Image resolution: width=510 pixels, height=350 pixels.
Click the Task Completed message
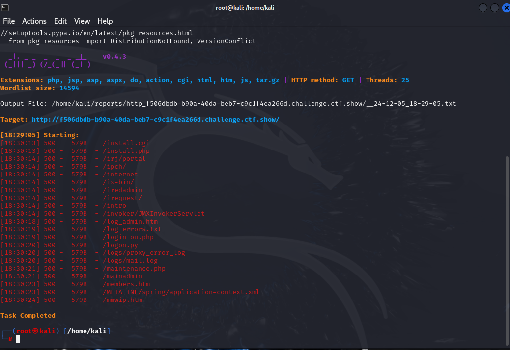(28, 316)
